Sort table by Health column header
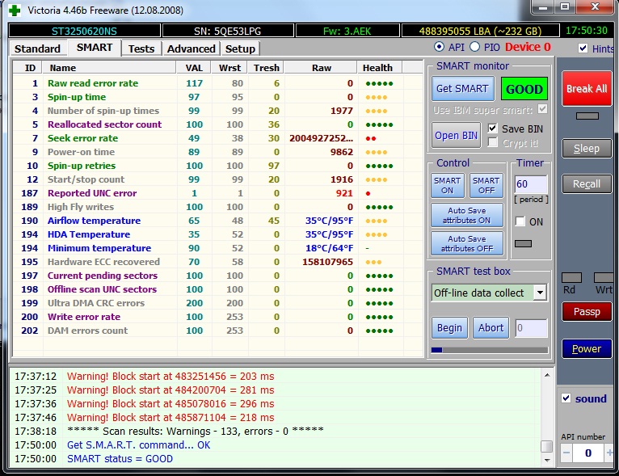This screenshot has width=619, height=476. click(x=377, y=68)
